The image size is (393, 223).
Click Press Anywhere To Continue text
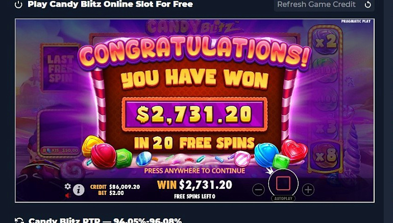click(194, 171)
